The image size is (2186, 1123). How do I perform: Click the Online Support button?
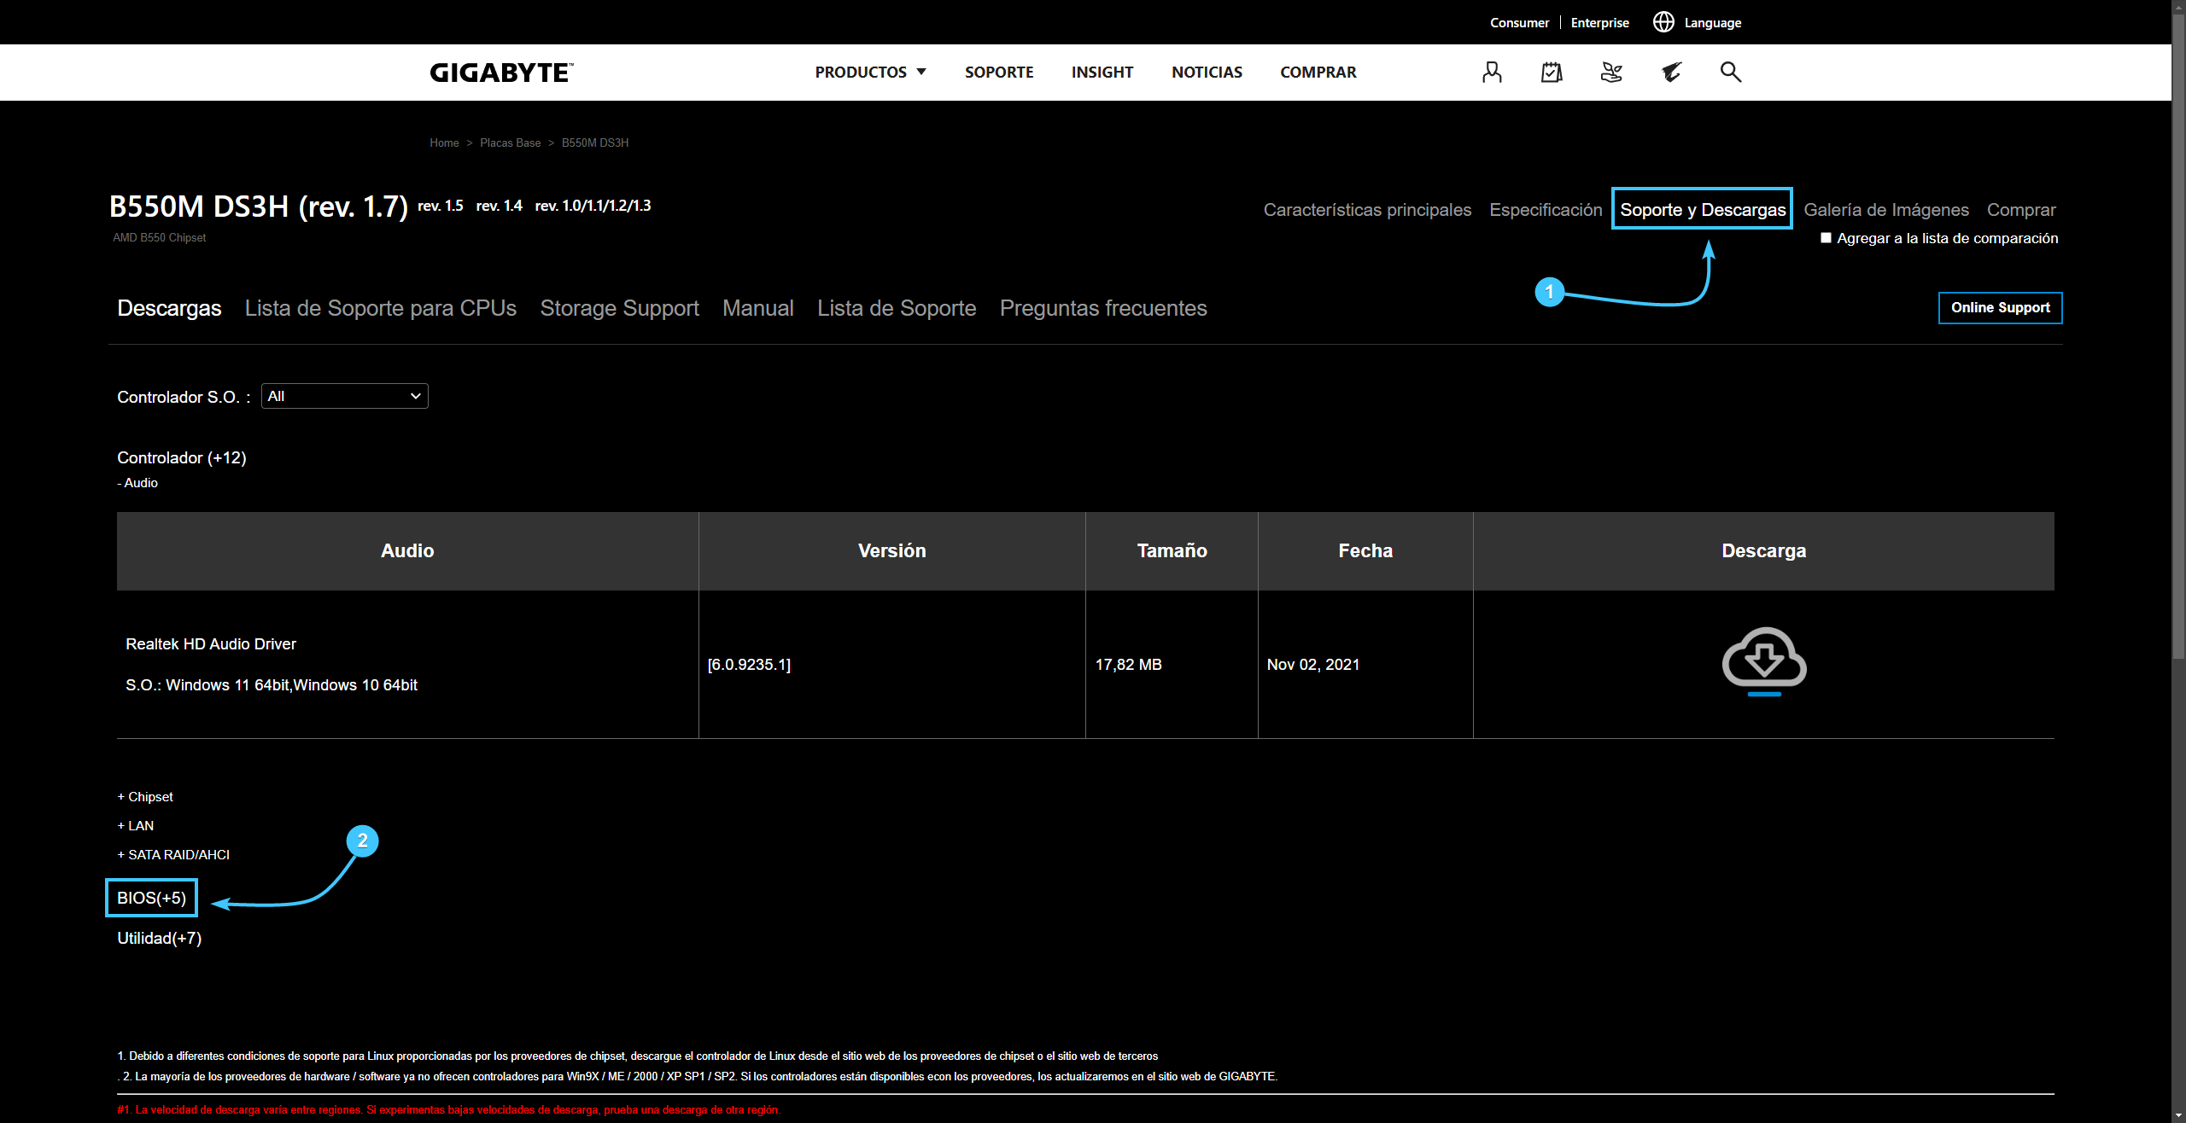tap(2000, 308)
